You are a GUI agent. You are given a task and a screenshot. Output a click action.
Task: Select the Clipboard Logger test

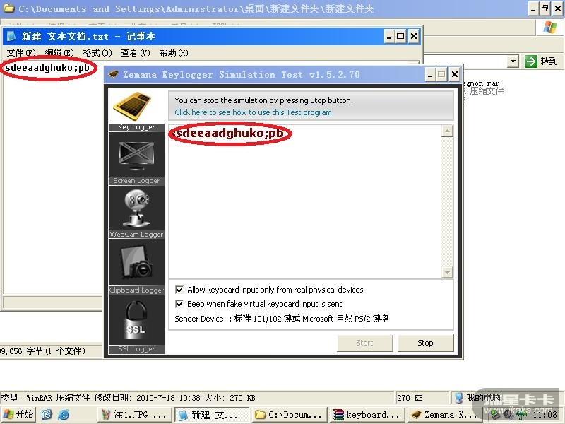pyautogui.click(x=136, y=267)
